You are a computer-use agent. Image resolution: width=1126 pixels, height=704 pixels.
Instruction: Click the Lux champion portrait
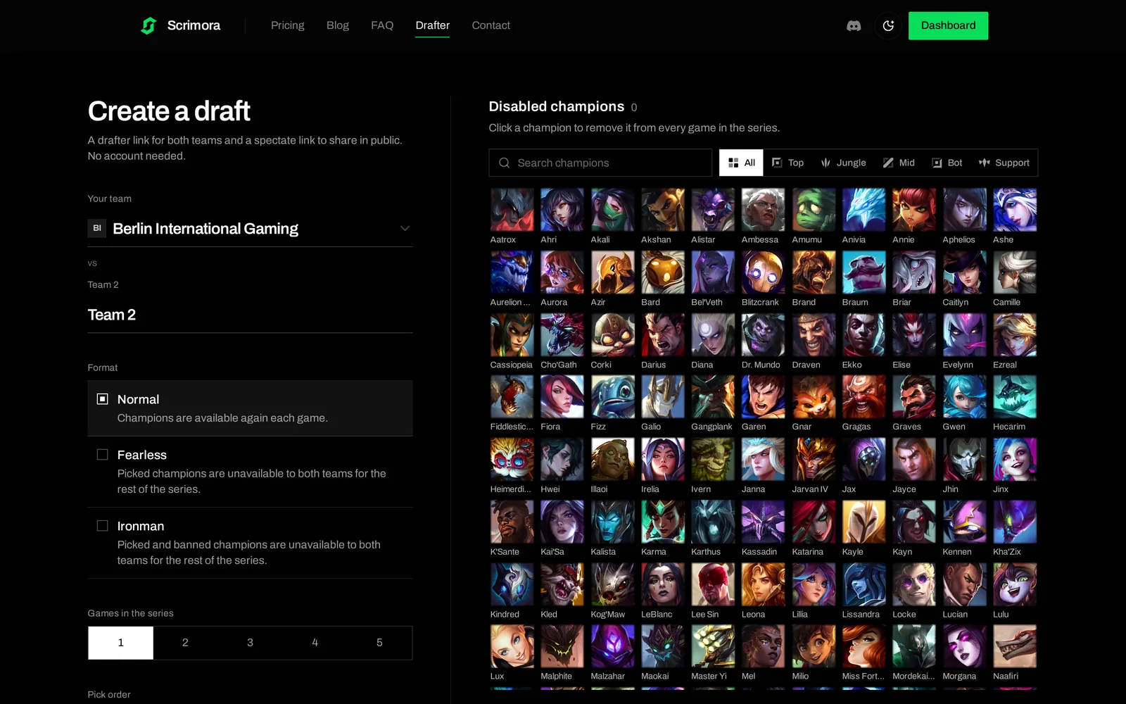click(x=512, y=647)
